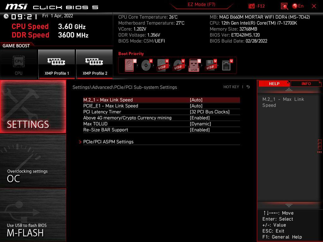Select the PCIE_E1 - Max Link Speed label

pyautogui.click(x=111, y=106)
